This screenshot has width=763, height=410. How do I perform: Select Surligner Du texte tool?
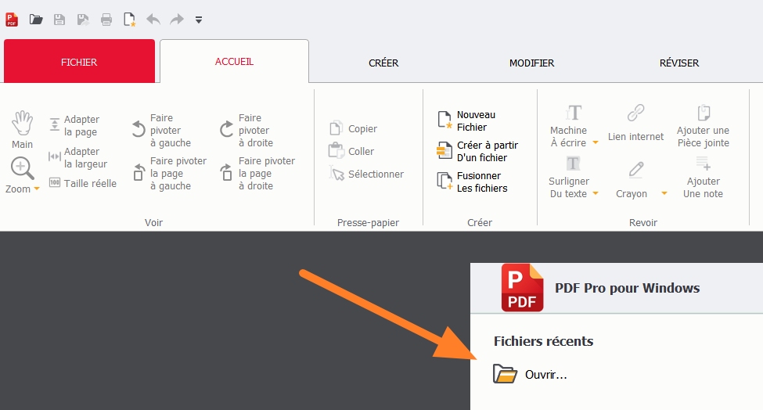(569, 177)
